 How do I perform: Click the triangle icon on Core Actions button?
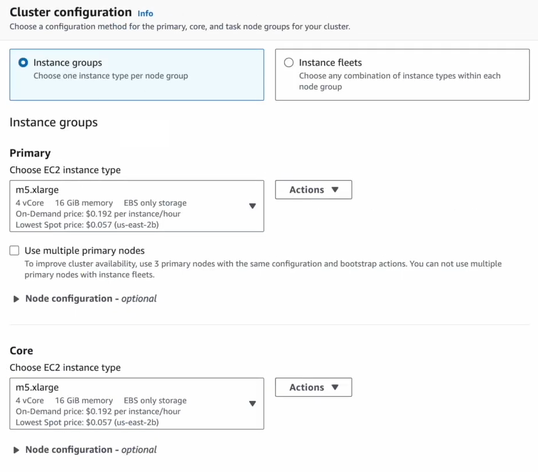335,387
